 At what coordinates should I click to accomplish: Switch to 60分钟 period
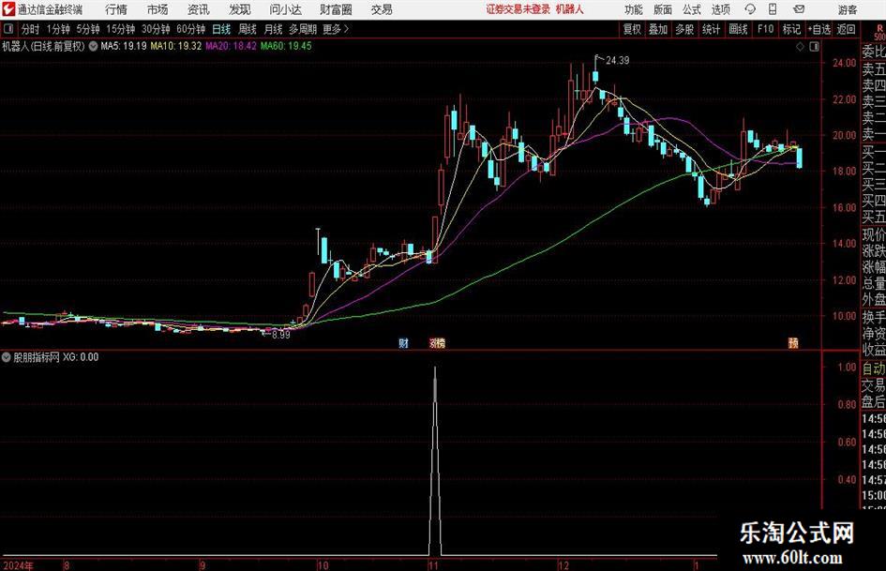click(190, 29)
